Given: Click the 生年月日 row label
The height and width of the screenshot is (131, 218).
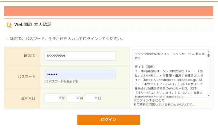Looking at the screenshot, I should (x=28, y=98).
